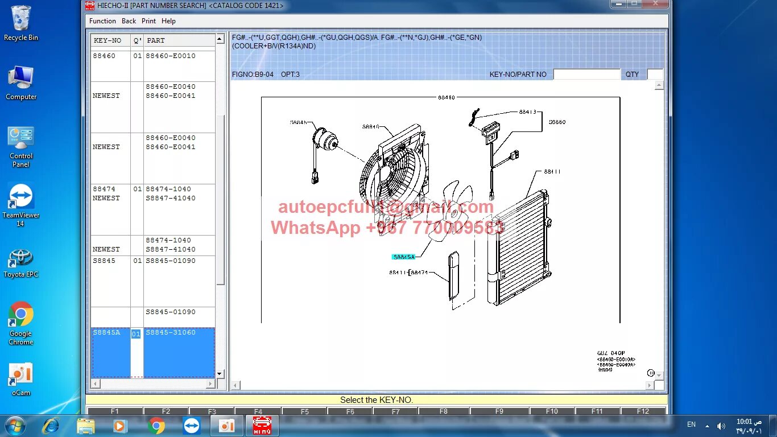Click the KEY-NO/PART NO input field
The height and width of the screenshot is (437, 777).
(x=586, y=75)
